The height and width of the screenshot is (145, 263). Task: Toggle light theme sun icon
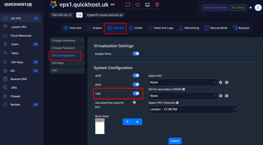click(x=251, y=7)
